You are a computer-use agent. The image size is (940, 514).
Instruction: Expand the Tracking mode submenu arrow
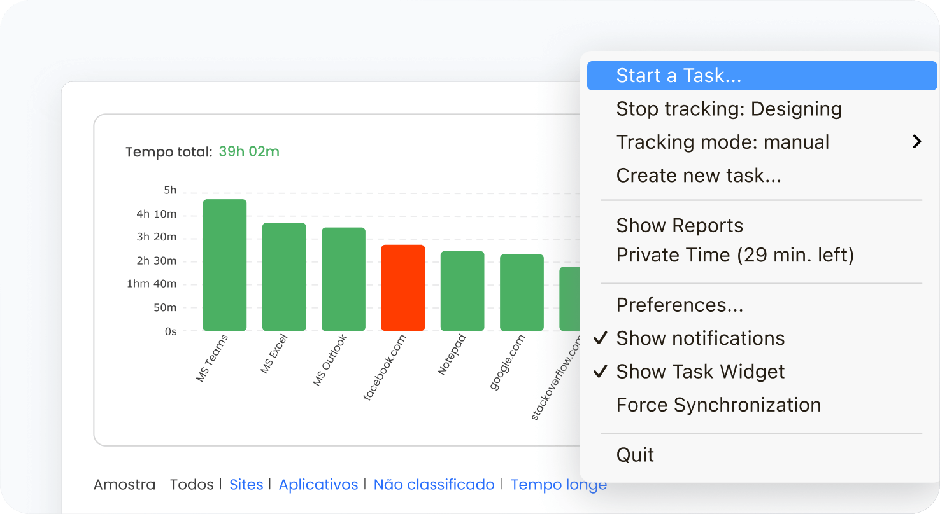(x=916, y=142)
